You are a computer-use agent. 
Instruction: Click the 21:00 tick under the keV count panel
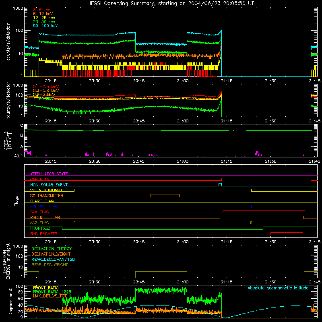pyautogui.click(x=183, y=81)
